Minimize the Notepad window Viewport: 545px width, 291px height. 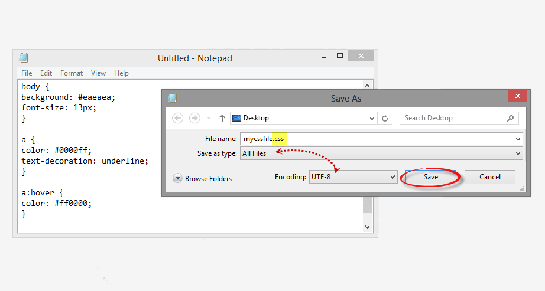(324, 56)
